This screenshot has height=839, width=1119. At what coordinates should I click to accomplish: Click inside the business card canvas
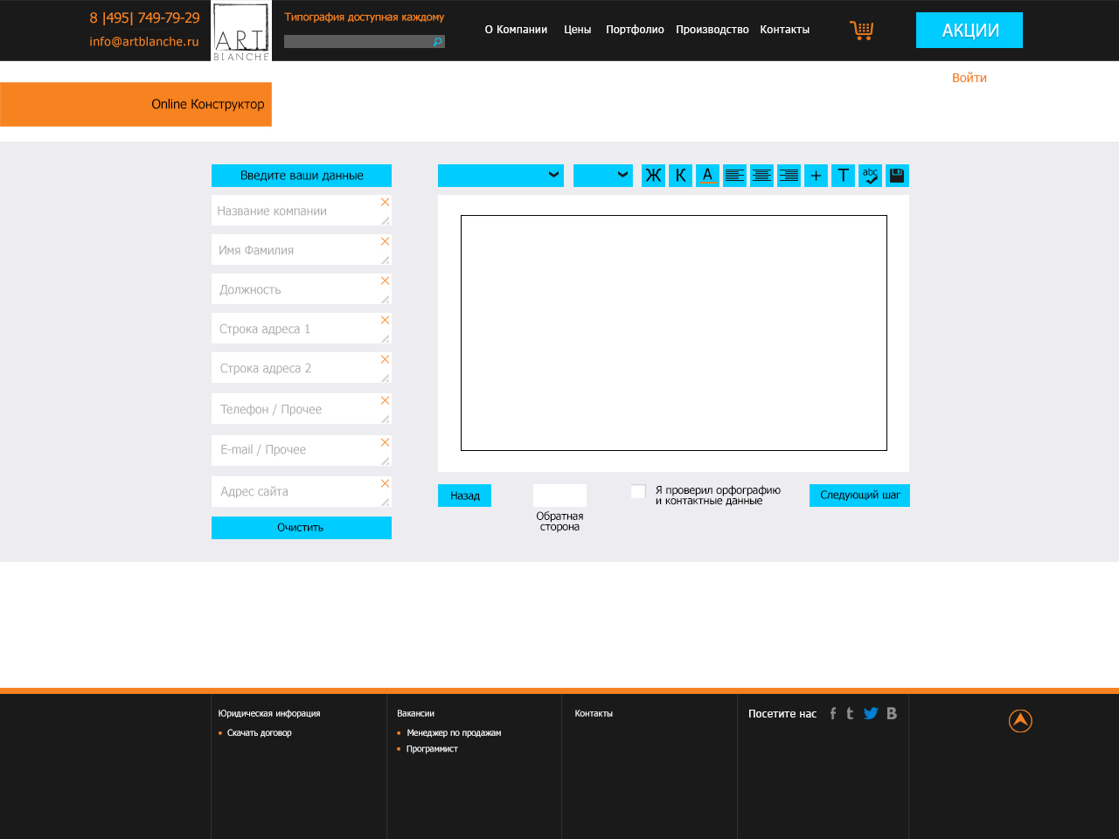pyautogui.click(x=674, y=333)
